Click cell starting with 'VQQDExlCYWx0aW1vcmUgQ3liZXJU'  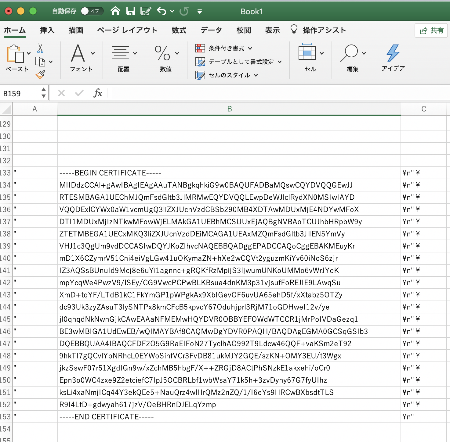click(x=229, y=209)
